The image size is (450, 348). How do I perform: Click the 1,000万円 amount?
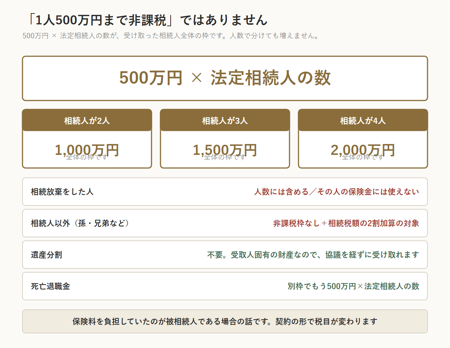click(x=87, y=150)
